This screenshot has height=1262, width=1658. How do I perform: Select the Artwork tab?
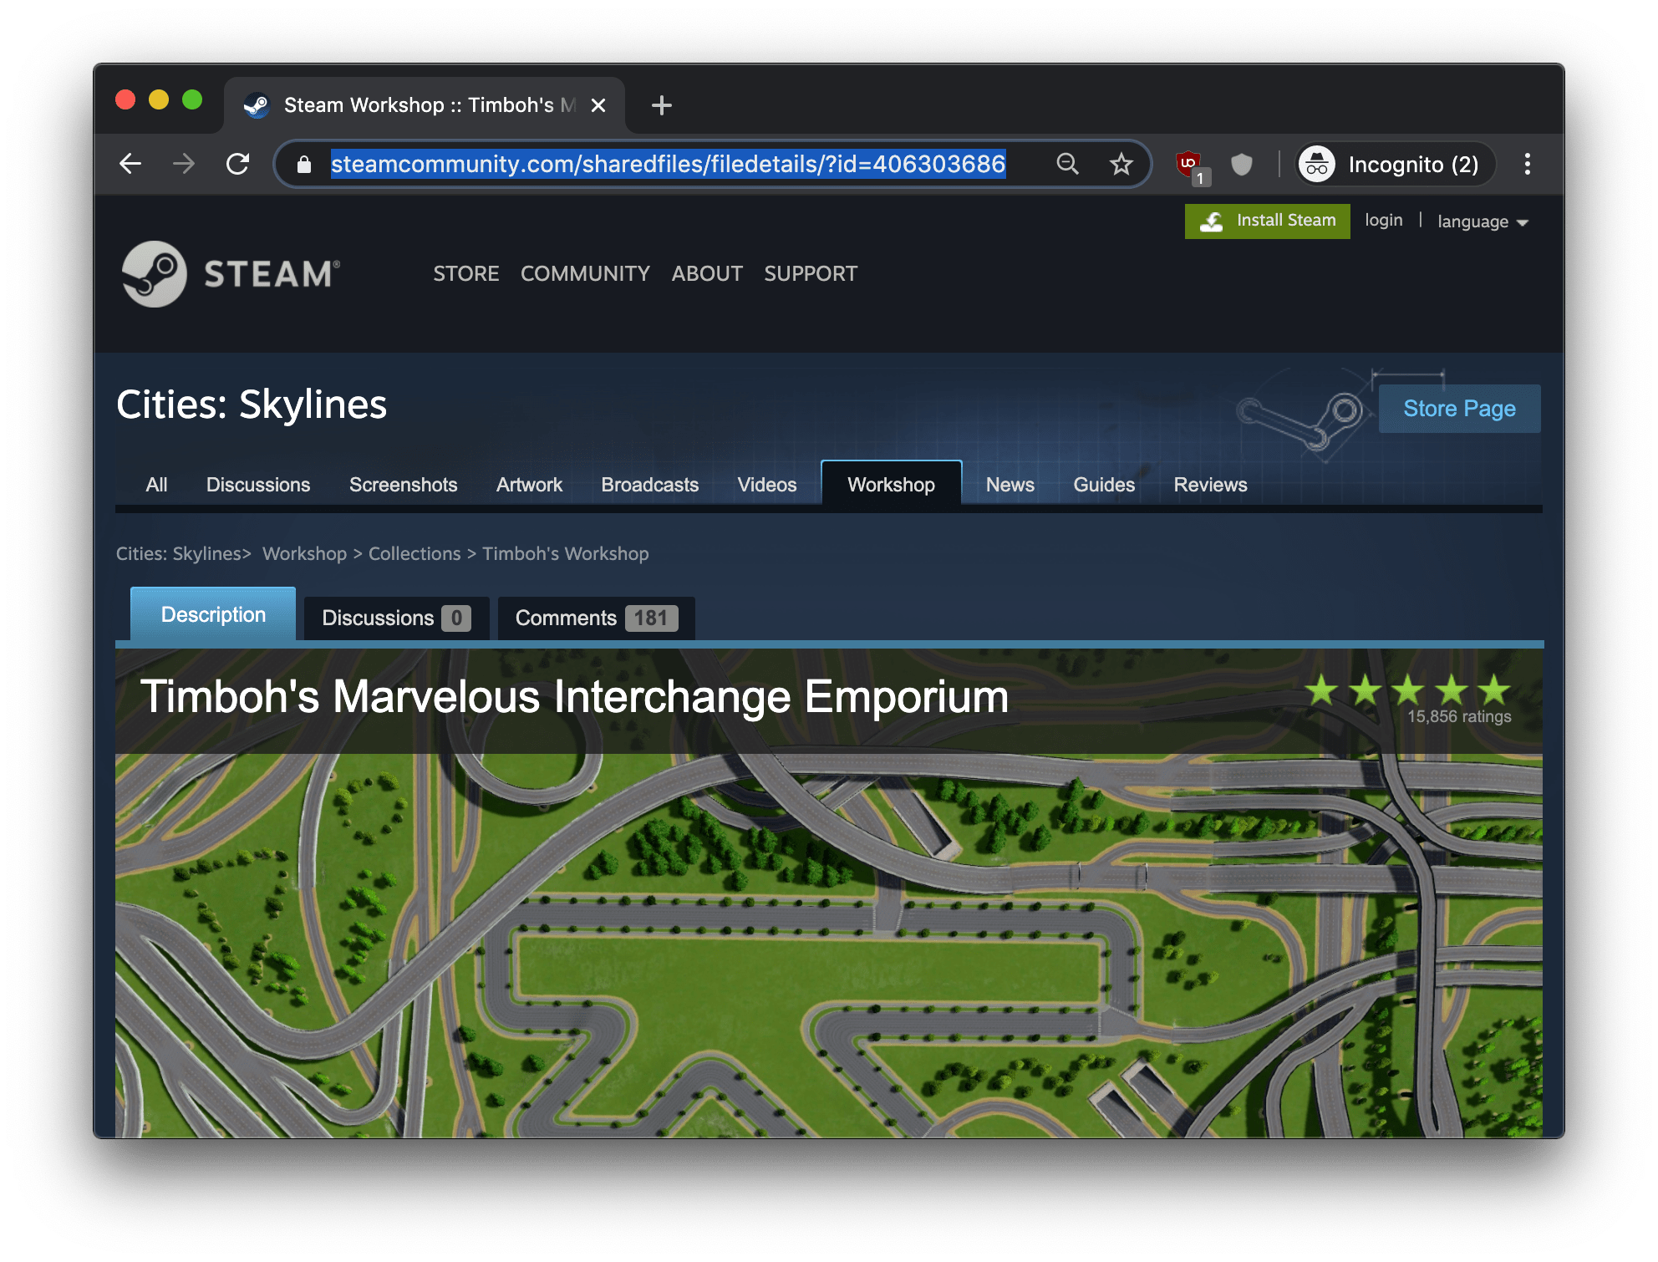coord(529,485)
